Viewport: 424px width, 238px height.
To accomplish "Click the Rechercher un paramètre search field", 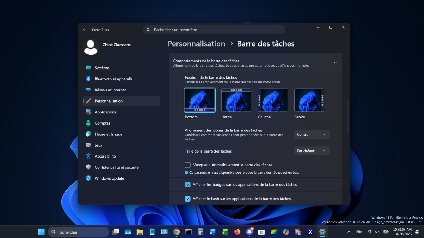I will (214, 30).
